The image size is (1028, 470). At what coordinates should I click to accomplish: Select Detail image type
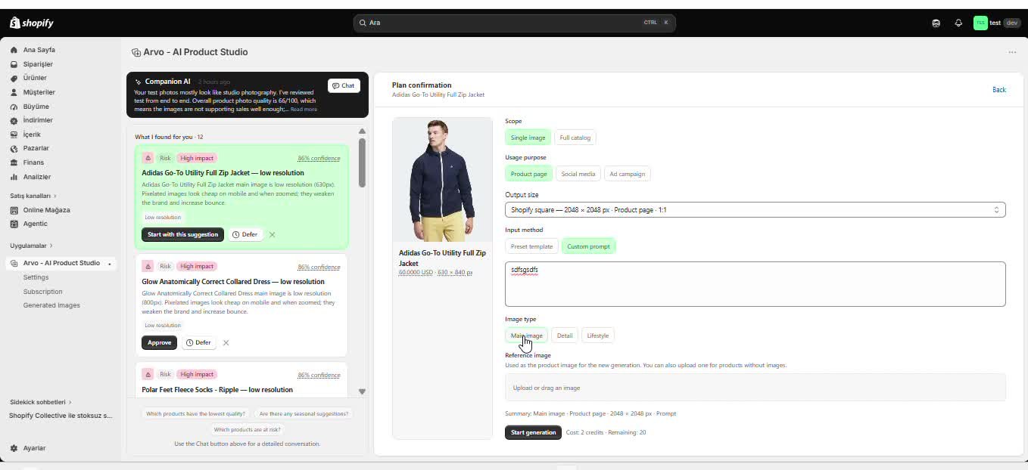tap(565, 335)
